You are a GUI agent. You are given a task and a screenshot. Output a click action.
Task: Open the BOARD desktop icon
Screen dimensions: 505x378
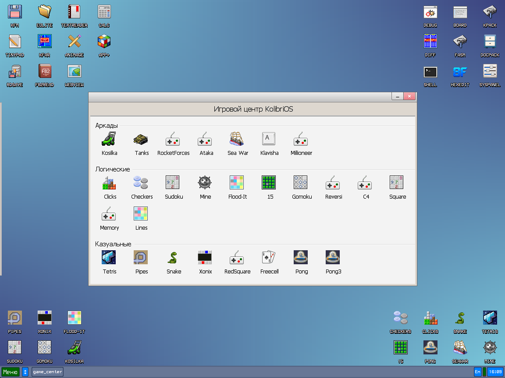pos(460,16)
